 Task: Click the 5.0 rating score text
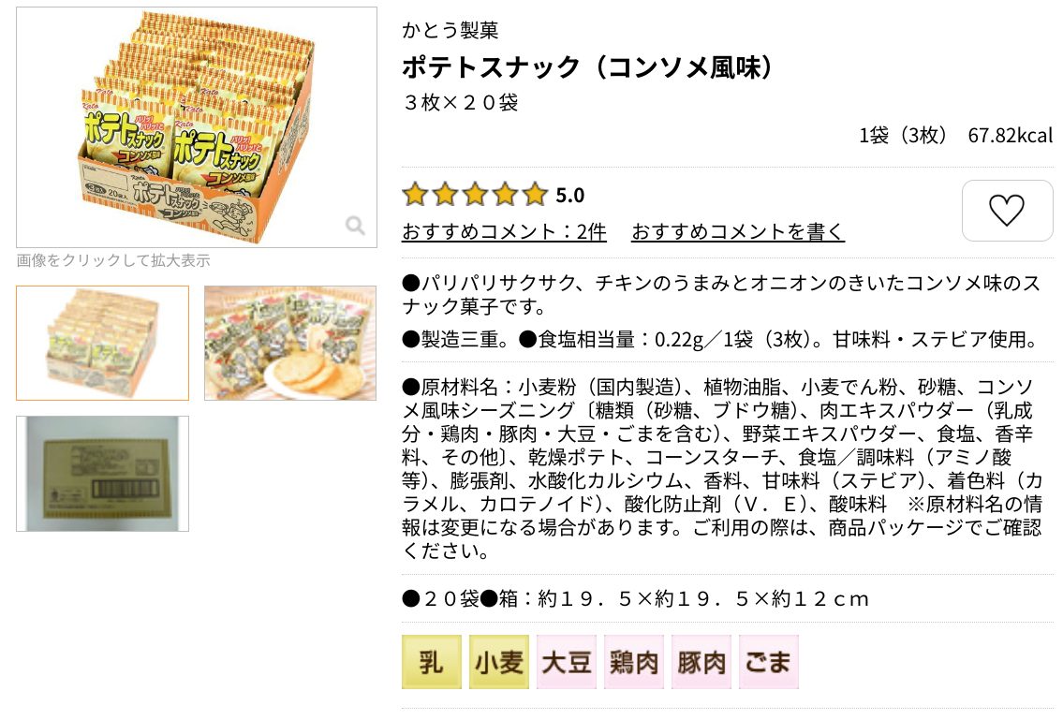pyautogui.click(x=570, y=196)
